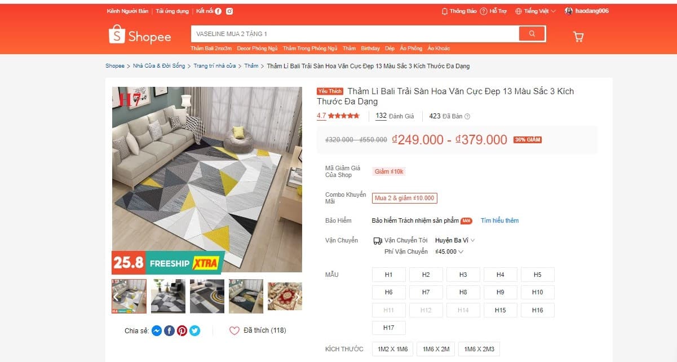Select pattern option H5
The height and width of the screenshot is (362, 677).
click(x=537, y=275)
